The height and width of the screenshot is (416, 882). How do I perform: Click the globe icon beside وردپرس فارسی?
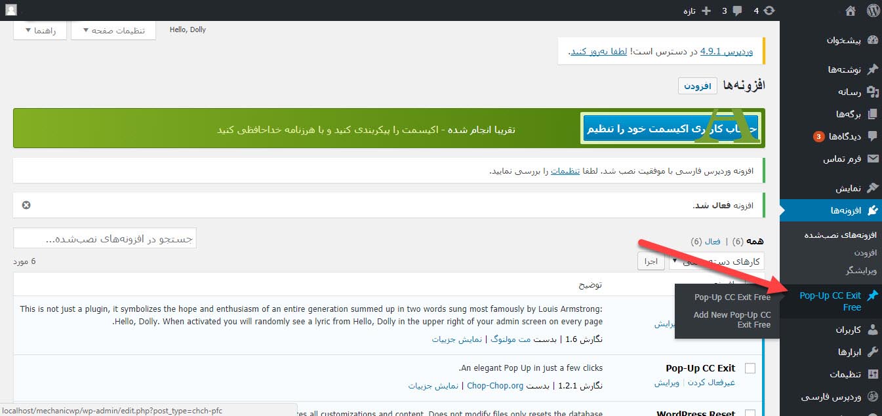872,396
